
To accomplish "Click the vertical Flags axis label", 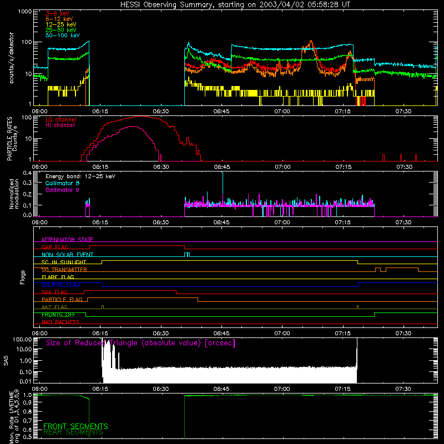I will click(x=22, y=277).
